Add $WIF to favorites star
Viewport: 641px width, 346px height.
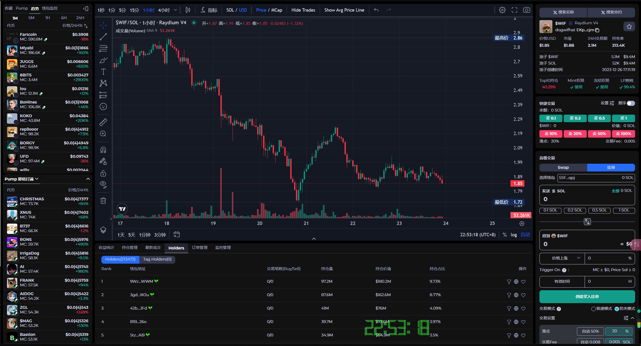click(x=629, y=26)
